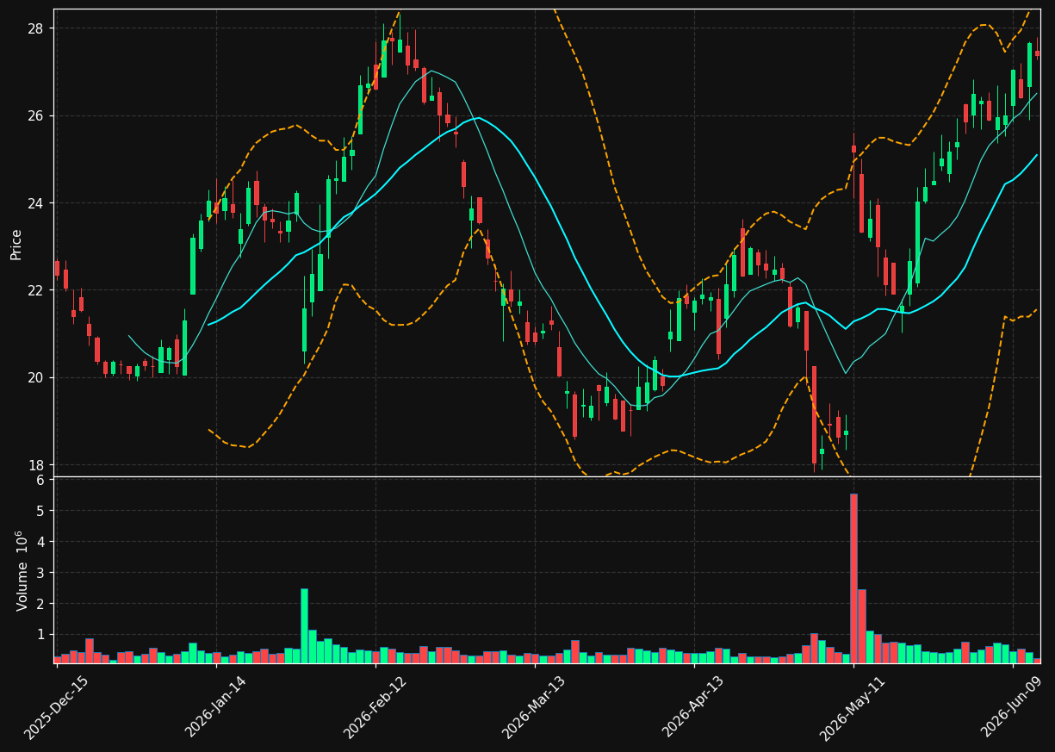
Task: Click the tallest green volume bar
Action: tap(304, 626)
